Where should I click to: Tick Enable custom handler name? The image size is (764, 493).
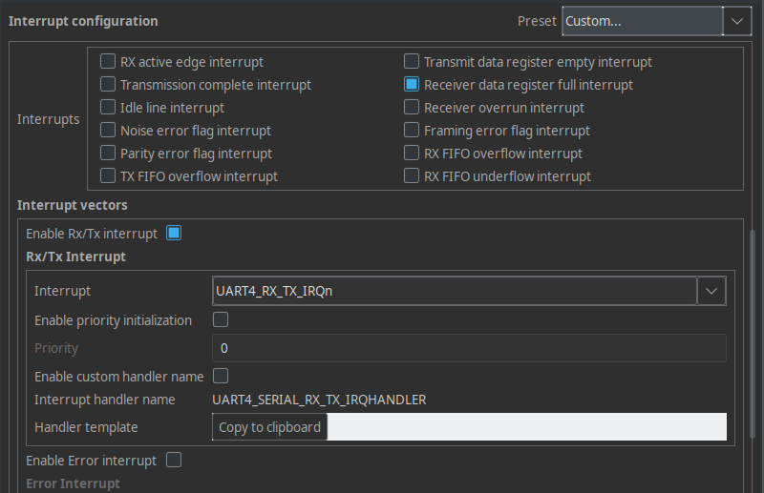tap(220, 376)
